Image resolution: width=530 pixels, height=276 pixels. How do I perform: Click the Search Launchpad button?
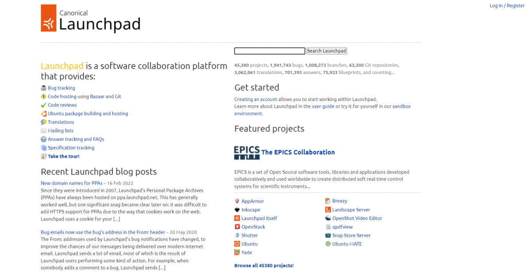(327, 51)
